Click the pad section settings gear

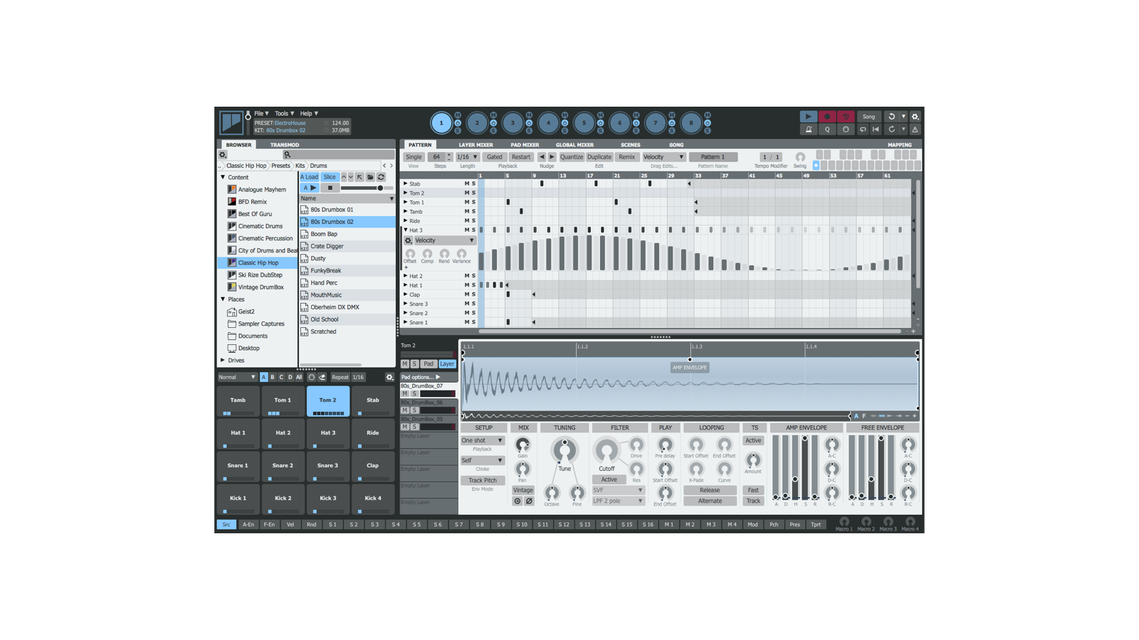(x=389, y=378)
